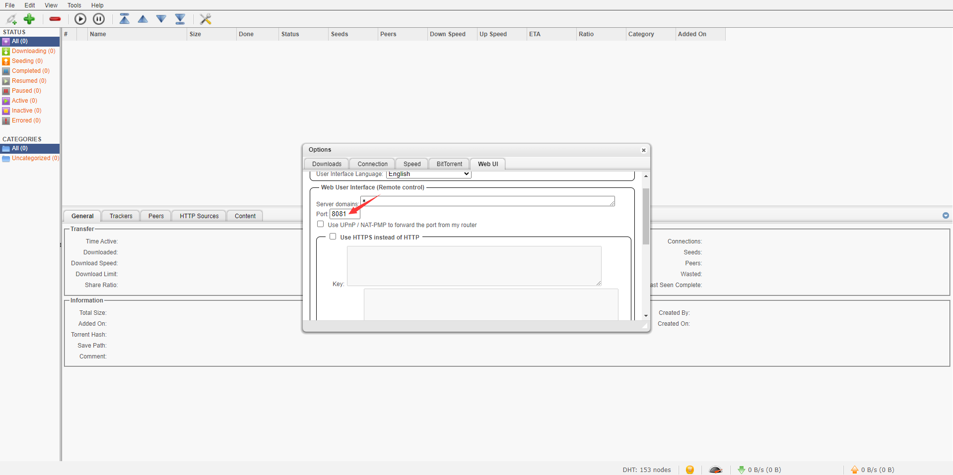Move torrent to top of queue
Viewport: 953px width, 475px height.
(125, 19)
